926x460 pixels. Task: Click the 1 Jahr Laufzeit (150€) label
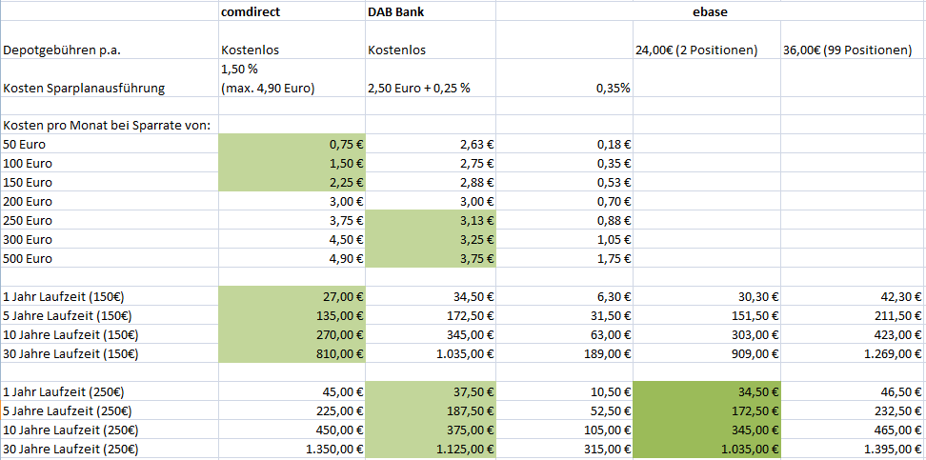(x=110, y=296)
